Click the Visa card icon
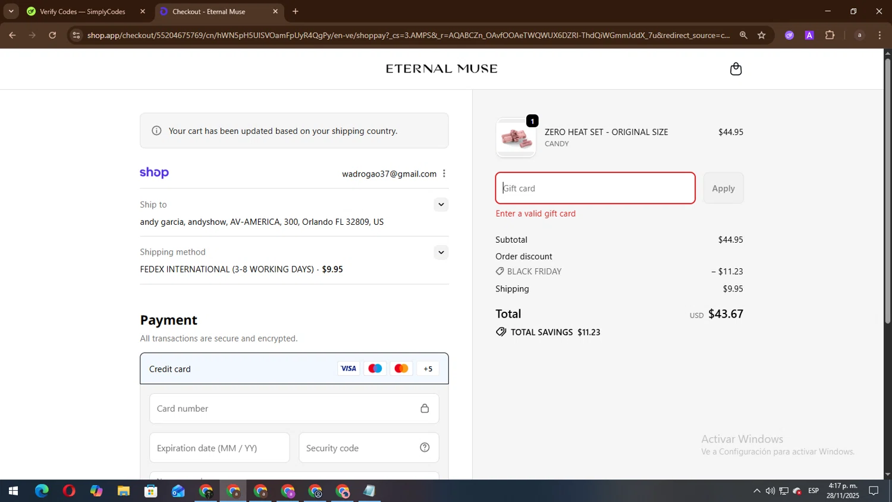This screenshot has height=502, width=892. pyautogui.click(x=348, y=369)
